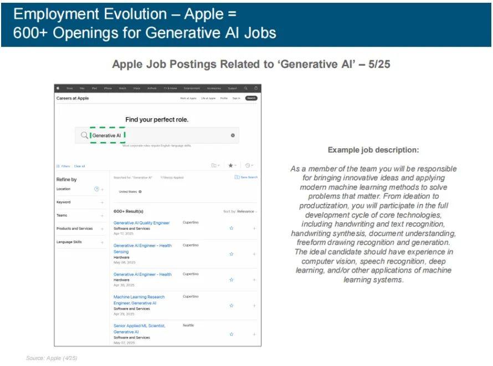This screenshot has width=493, height=366.
Task: Expand the Apr 30 Health job row
Action: click(x=254, y=280)
